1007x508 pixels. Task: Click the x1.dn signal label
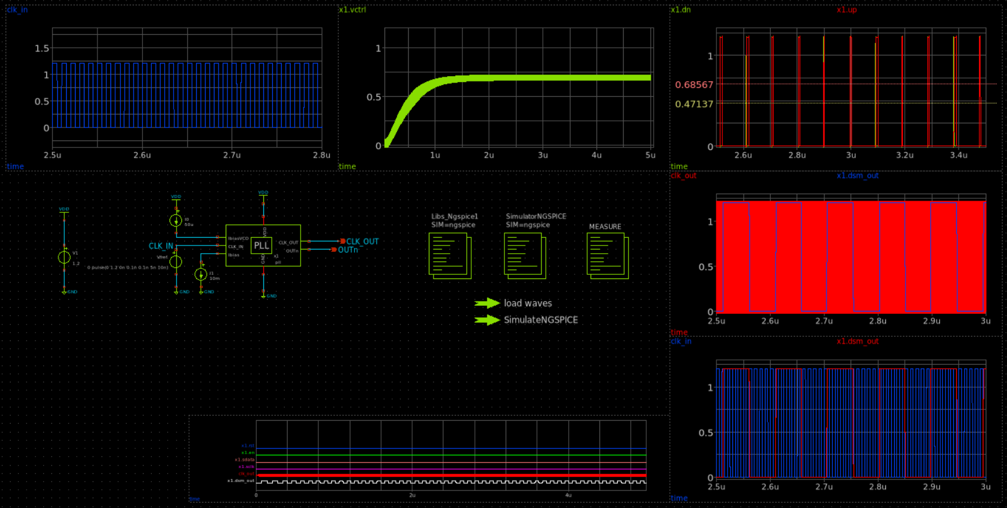[681, 10]
